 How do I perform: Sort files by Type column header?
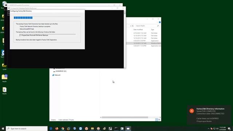[x=153, y=30]
